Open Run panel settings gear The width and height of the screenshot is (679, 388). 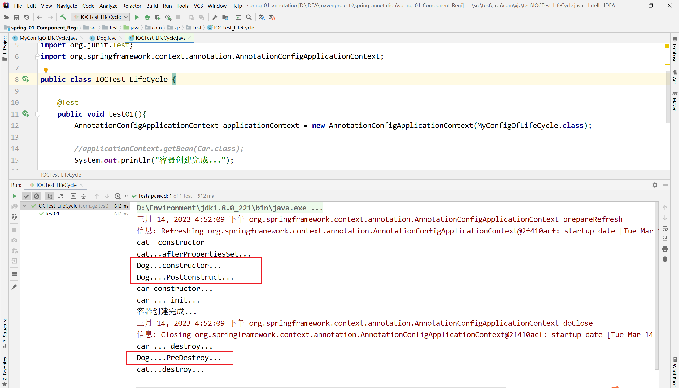pos(655,185)
